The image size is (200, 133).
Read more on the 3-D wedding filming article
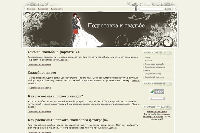[x=61, y=60]
